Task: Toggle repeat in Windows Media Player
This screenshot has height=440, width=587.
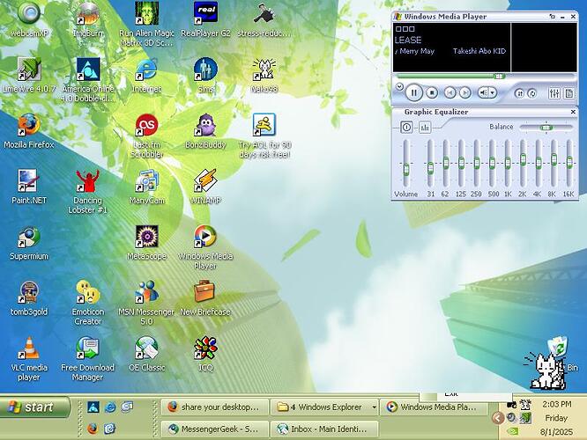Action: pos(532,93)
